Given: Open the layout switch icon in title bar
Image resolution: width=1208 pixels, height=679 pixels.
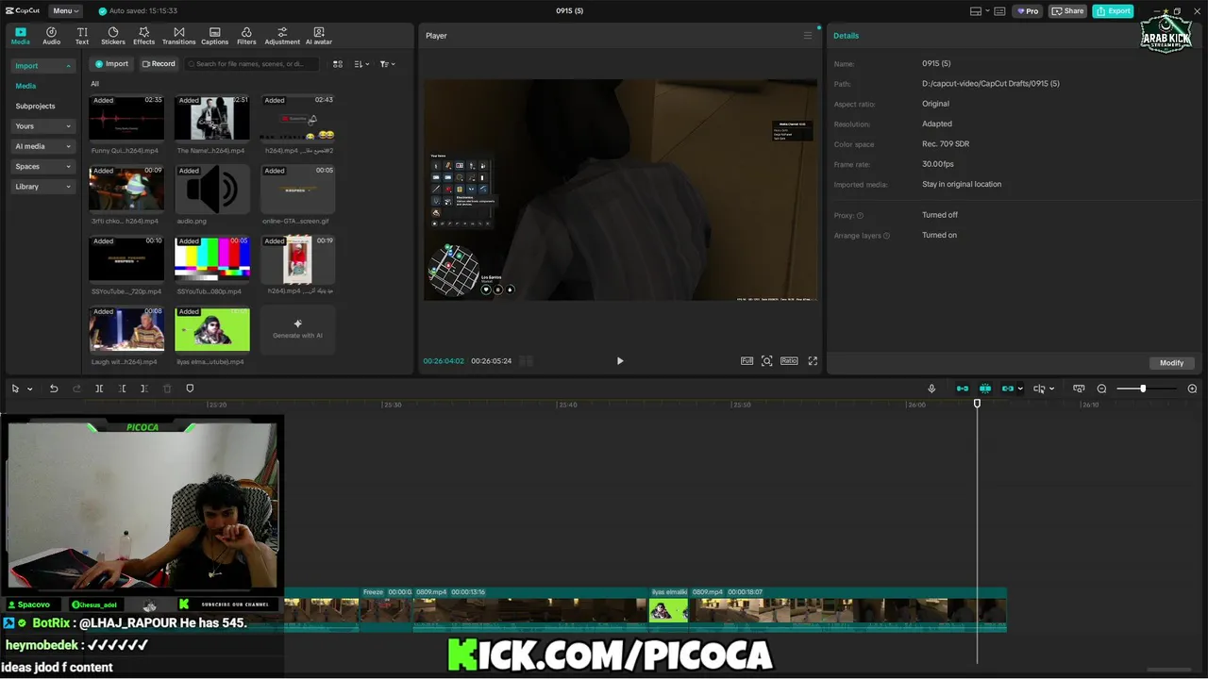Looking at the screenshot, I should 976,11.
